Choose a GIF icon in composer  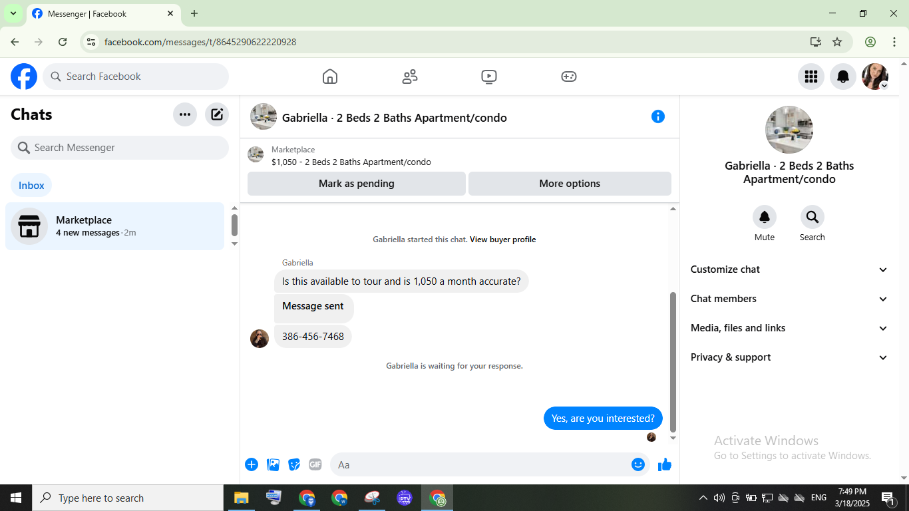(315, 464)
